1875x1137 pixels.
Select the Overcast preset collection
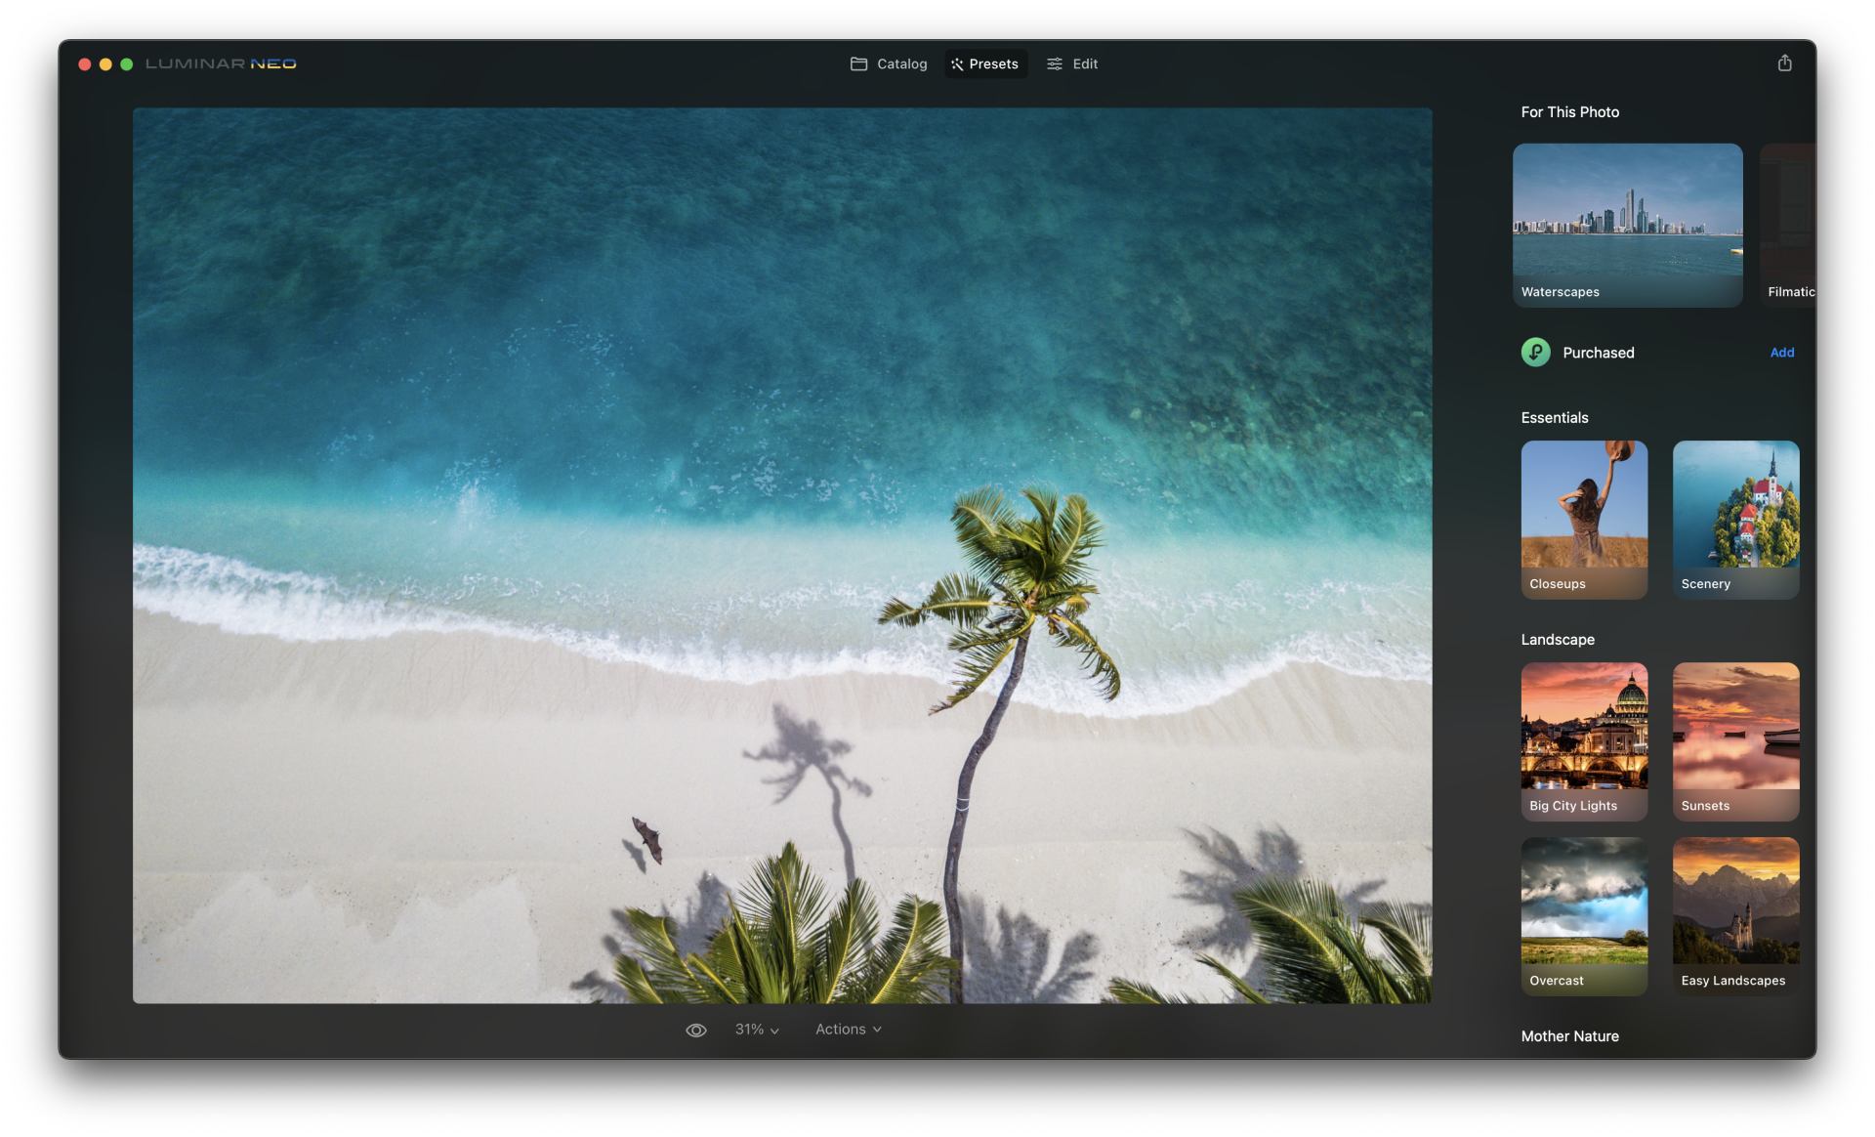[x=1584, y=915]
